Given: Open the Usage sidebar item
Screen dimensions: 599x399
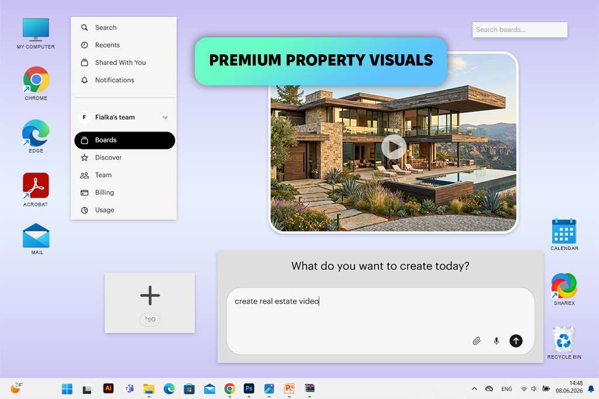Looking at the screenshot, I should 125,210.
